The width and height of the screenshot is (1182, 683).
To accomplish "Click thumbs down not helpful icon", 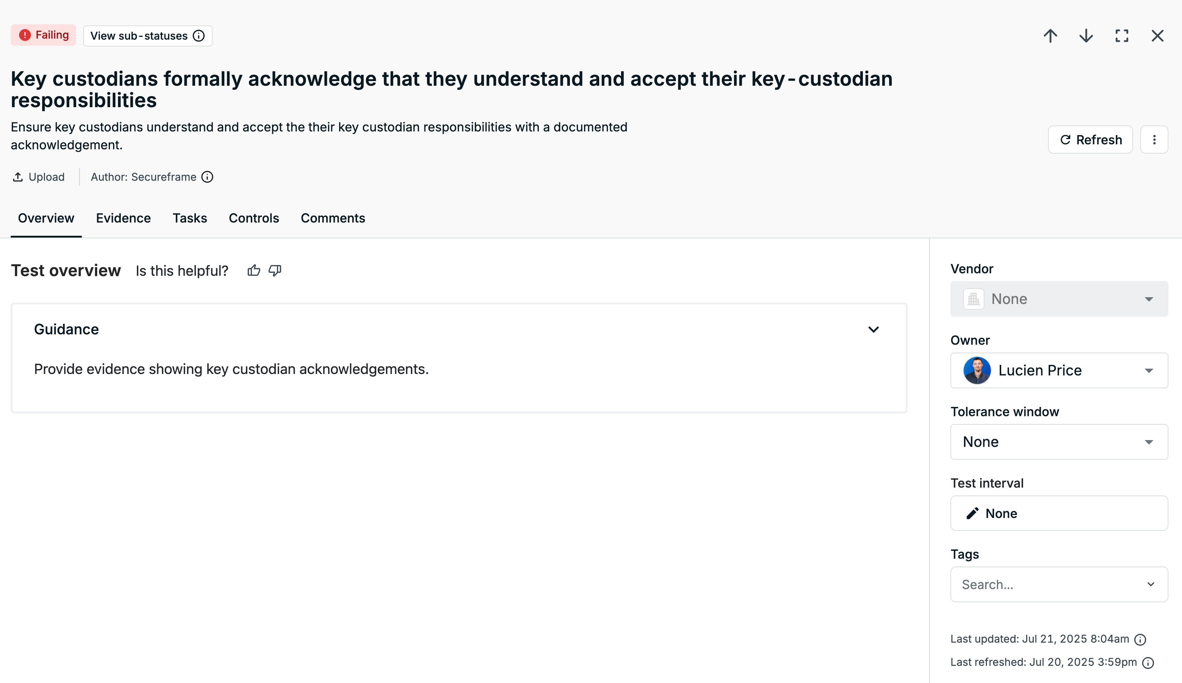I will tap(275, 270).
